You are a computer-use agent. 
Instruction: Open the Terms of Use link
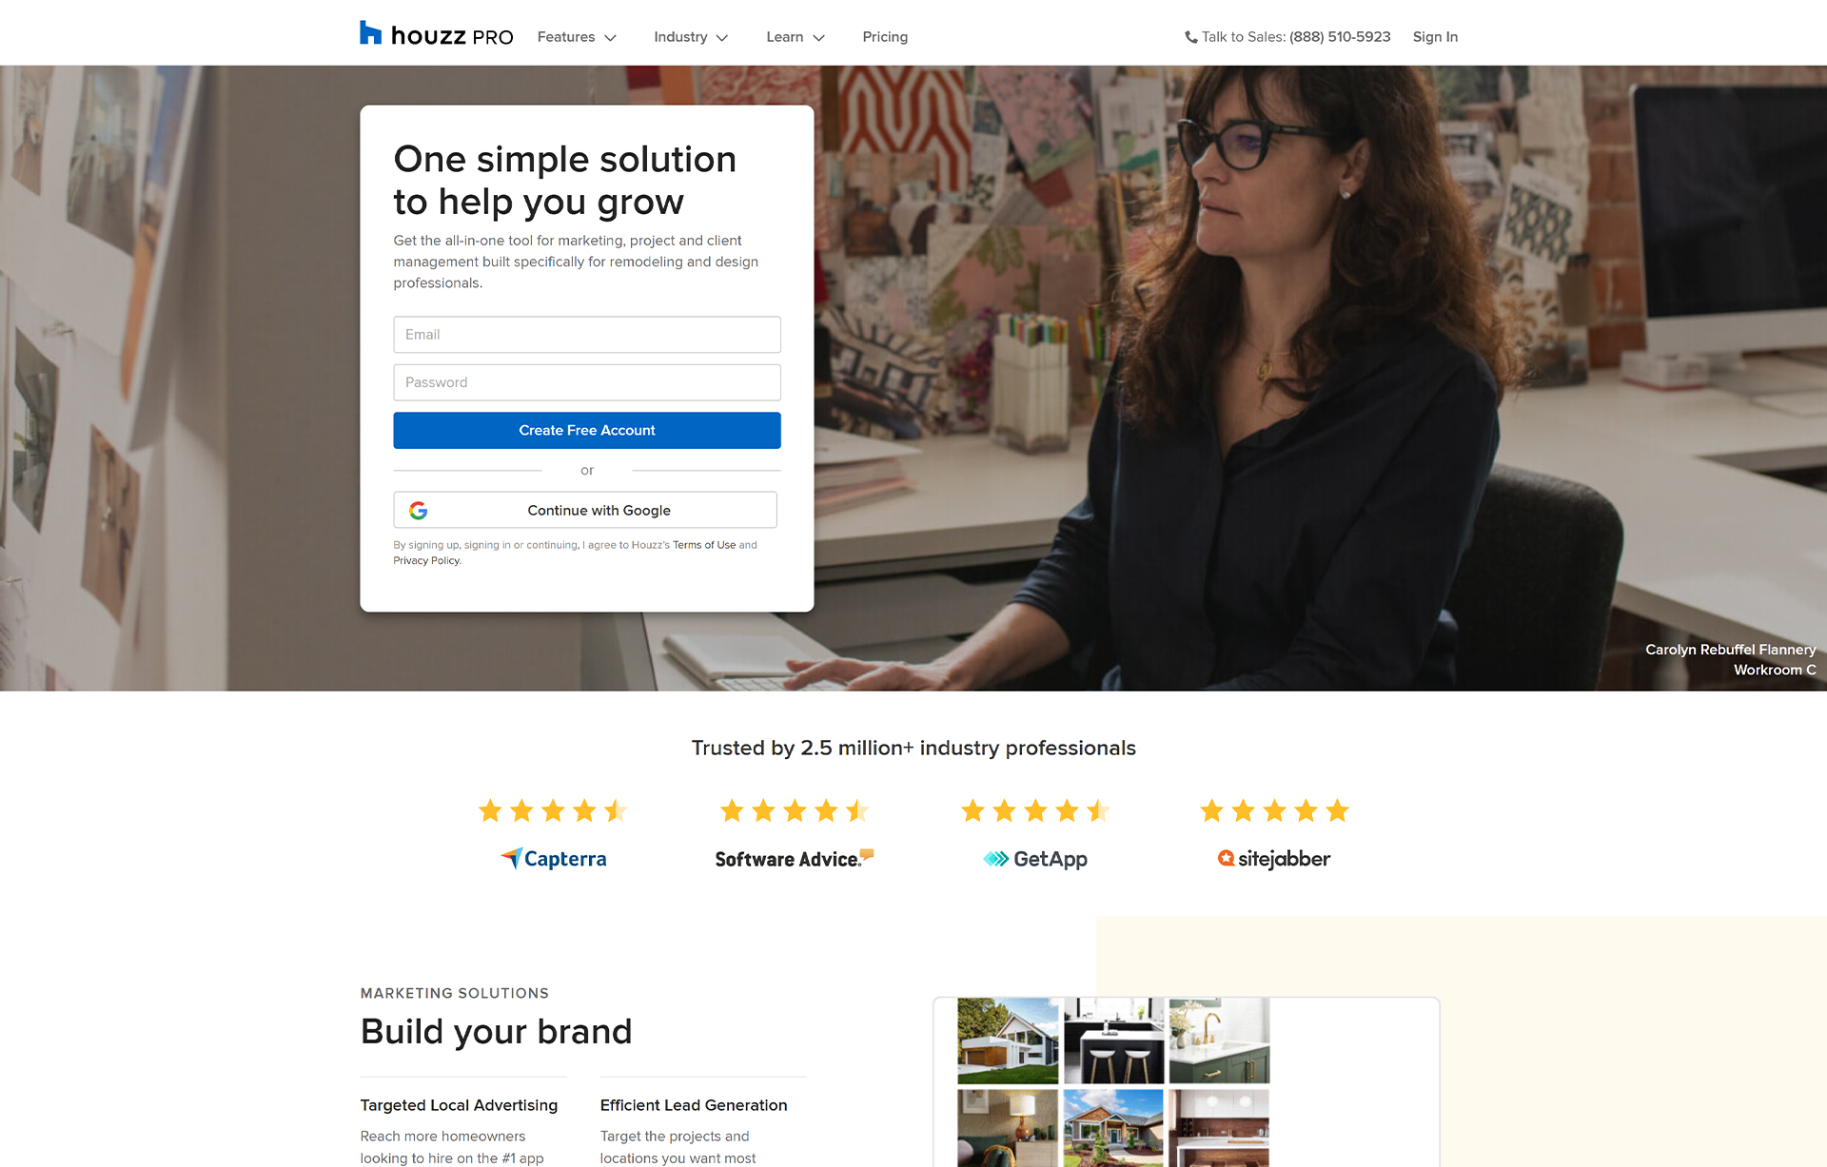tap(704, 544)
